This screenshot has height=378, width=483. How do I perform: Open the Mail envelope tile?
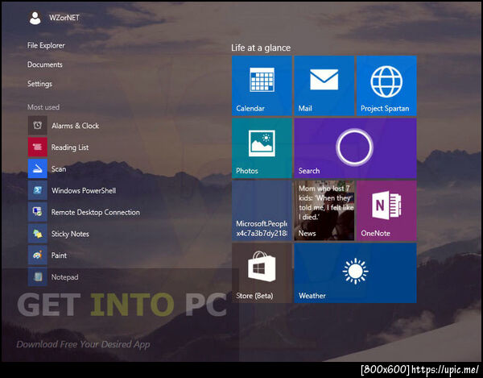324,85
